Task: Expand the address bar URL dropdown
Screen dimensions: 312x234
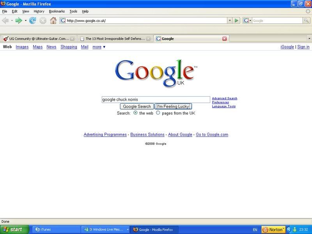Action: point(230,21)
